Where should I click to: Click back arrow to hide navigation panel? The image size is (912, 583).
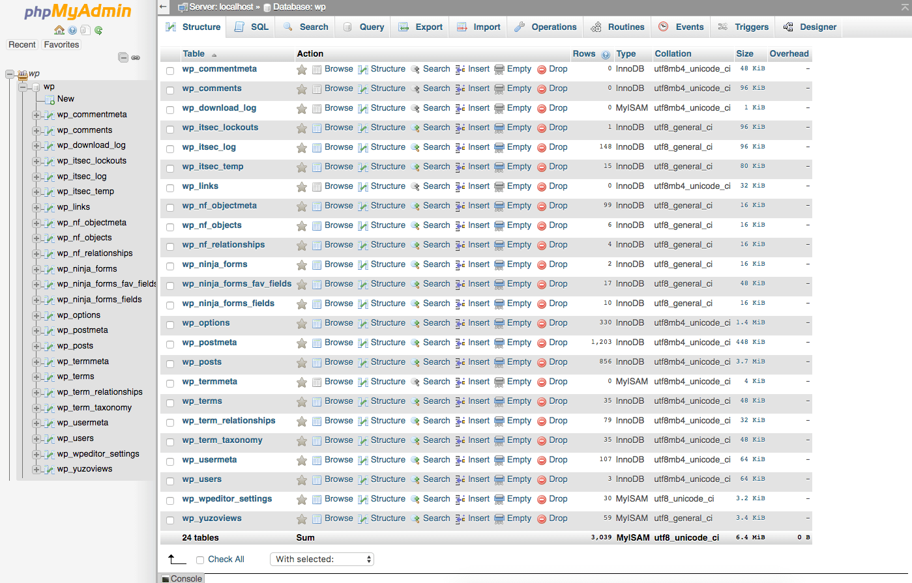[x=164, y=7]
